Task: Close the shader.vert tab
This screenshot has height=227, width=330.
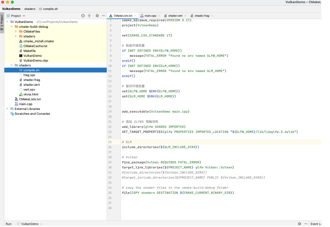Action: [185, 16]
